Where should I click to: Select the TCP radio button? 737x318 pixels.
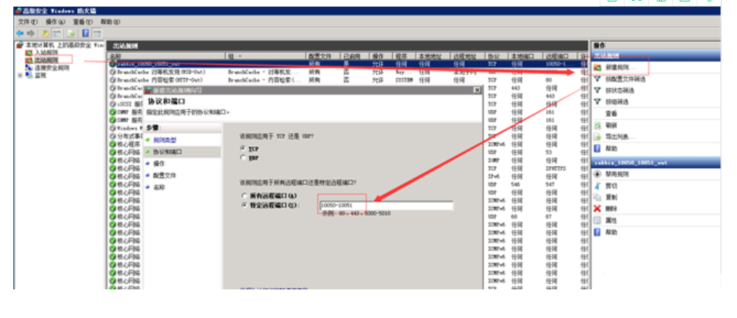point(243,148)
